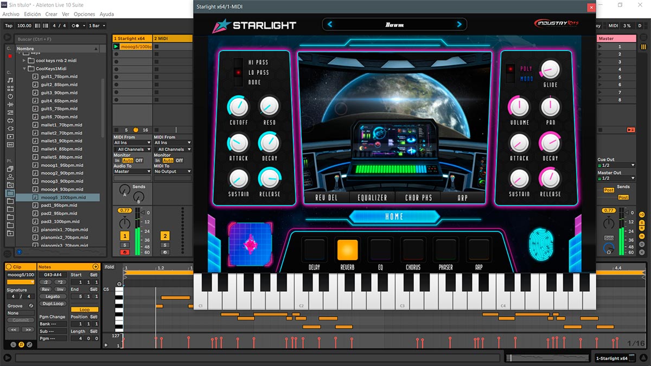Screen dimensions: 651x366
Task: Open the ARP tab in center panel
Action: click(462, 198)
